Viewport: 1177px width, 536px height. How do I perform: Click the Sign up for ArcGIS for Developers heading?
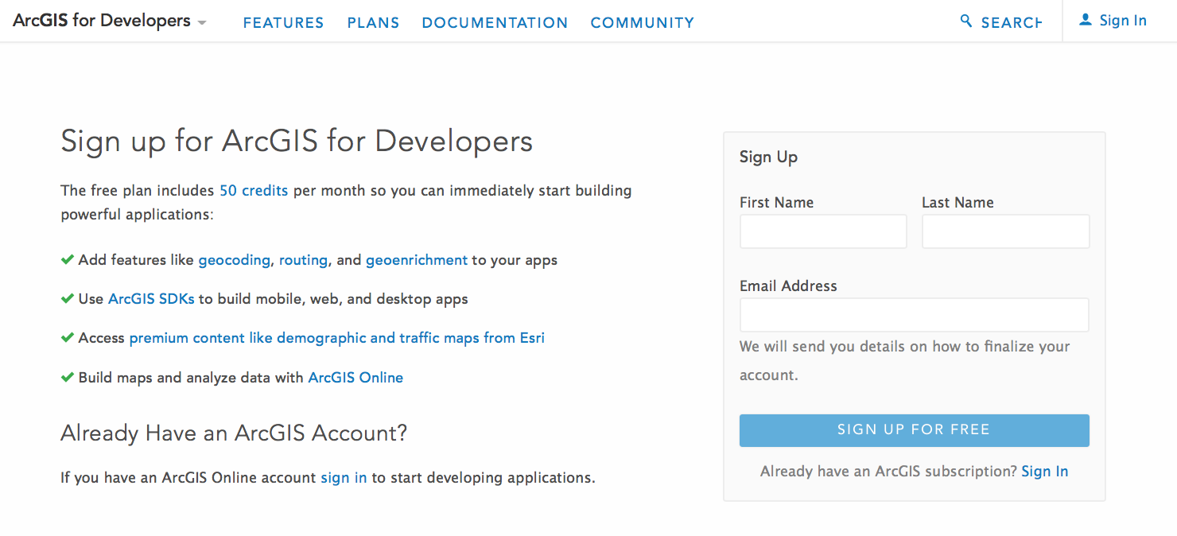point(297,142)
